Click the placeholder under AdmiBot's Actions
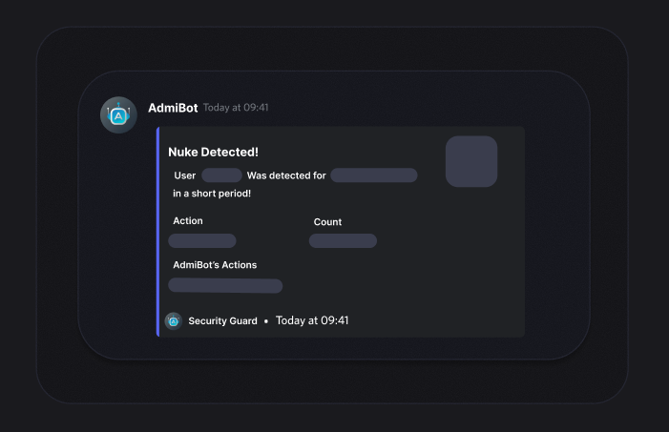Image resolution: width=669 pixels, height=432 pixels. [225, 285]
